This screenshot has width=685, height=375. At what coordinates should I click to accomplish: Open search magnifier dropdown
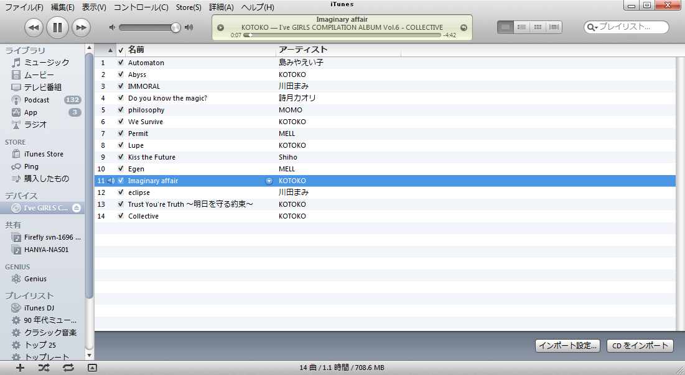592,27
